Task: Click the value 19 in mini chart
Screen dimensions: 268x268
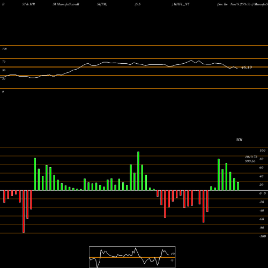Action: 173,254
